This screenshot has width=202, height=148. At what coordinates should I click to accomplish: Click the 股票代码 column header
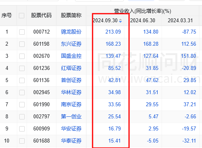tap(41, 15)
